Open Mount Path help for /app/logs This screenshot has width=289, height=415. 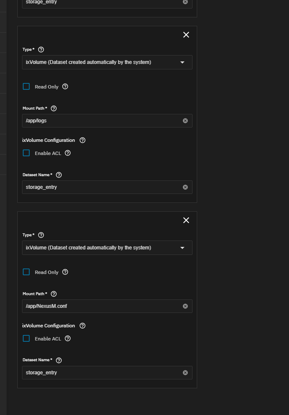54,108
